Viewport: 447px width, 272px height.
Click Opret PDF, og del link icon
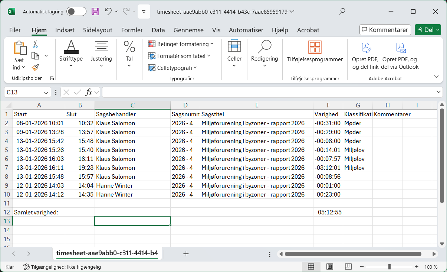click(x=366, y=47)
